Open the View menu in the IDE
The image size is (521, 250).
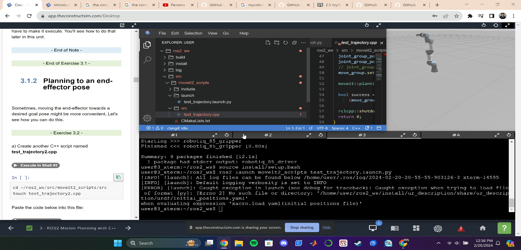pyautogui.click(x=213, y=33)
